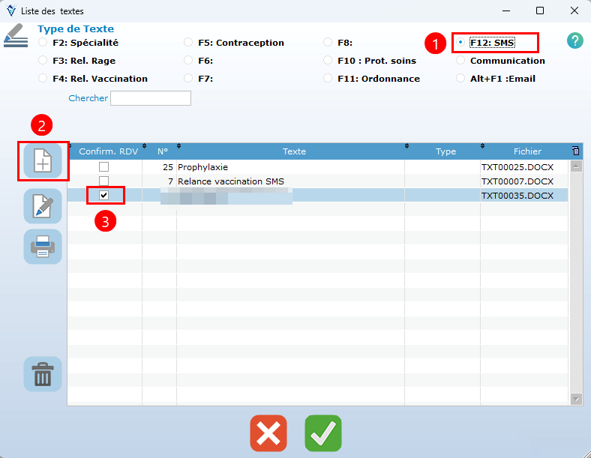Maximize the Liste des textes window
The height and width of the screenshot is (458, 591).
[540, 10]
